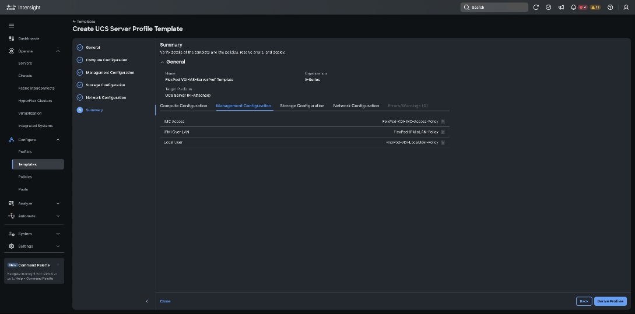Collapse the Operate section chevron
Screen dimensions: 635x314
(x=58, y=51)
